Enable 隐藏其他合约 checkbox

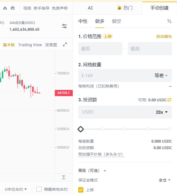pos(39,189)
